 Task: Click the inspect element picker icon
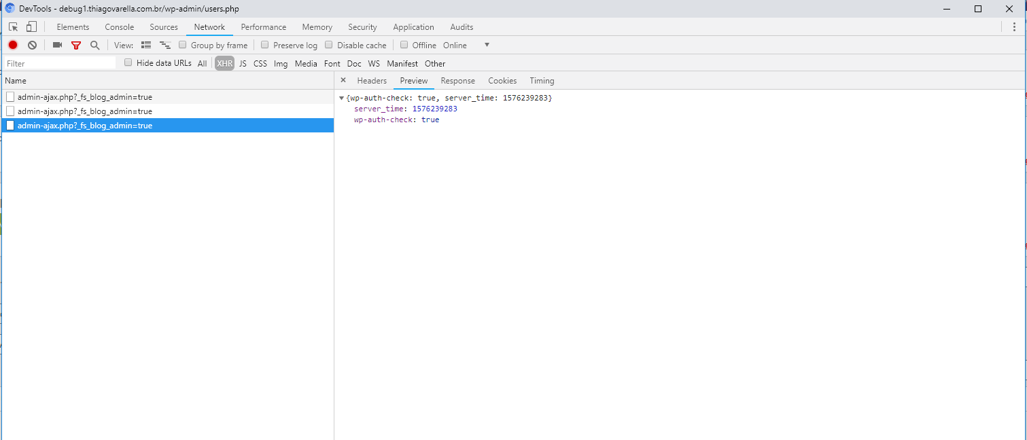pos(13,27)
